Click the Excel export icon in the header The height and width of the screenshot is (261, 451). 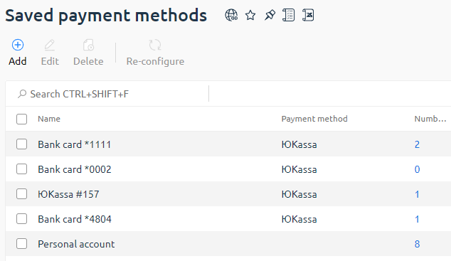click(x=308, y=15)
